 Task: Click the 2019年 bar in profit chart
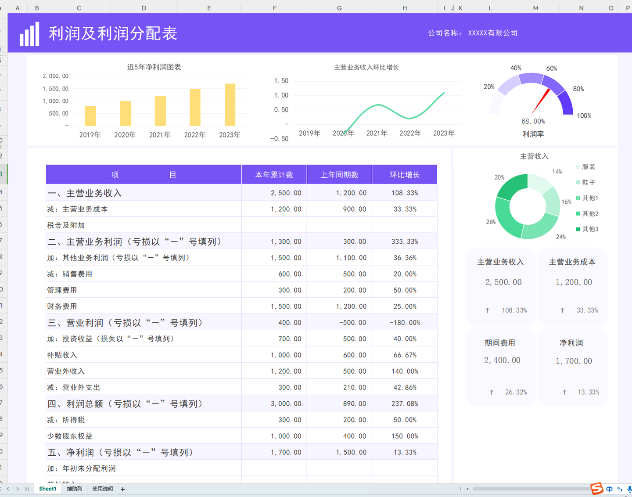click(90, 116)
